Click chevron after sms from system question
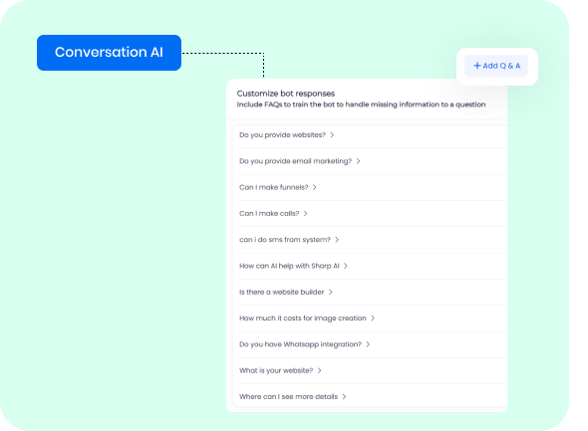The image size is (588, 431). point(337,240)
